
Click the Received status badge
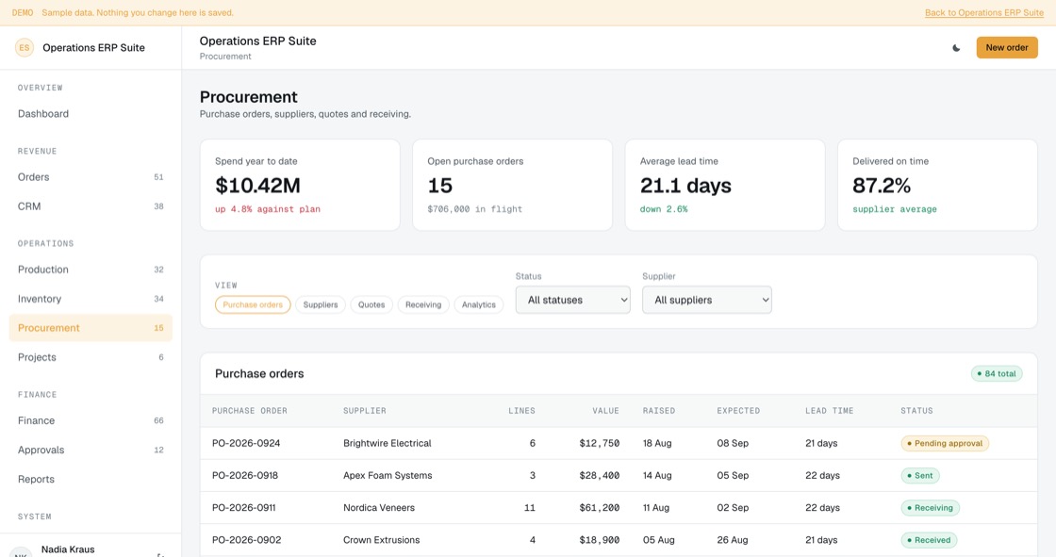tap(929, 540)
